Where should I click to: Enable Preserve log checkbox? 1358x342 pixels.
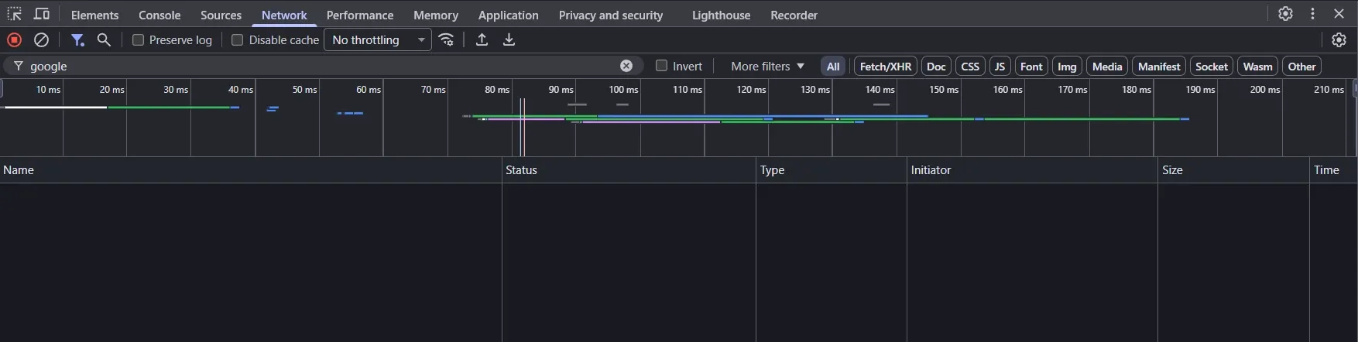(139, 40)
